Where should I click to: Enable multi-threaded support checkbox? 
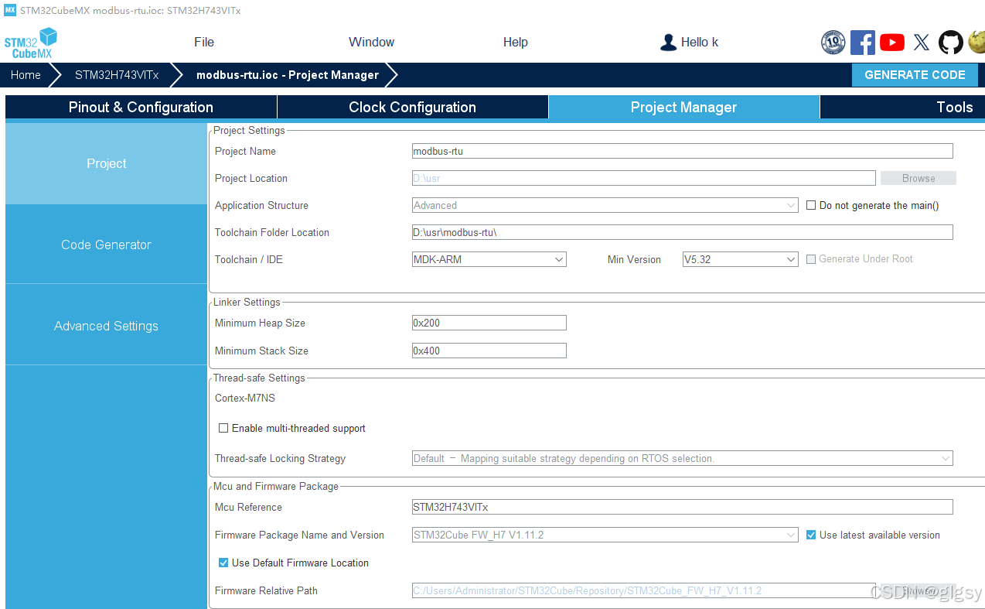coord(223,428)
